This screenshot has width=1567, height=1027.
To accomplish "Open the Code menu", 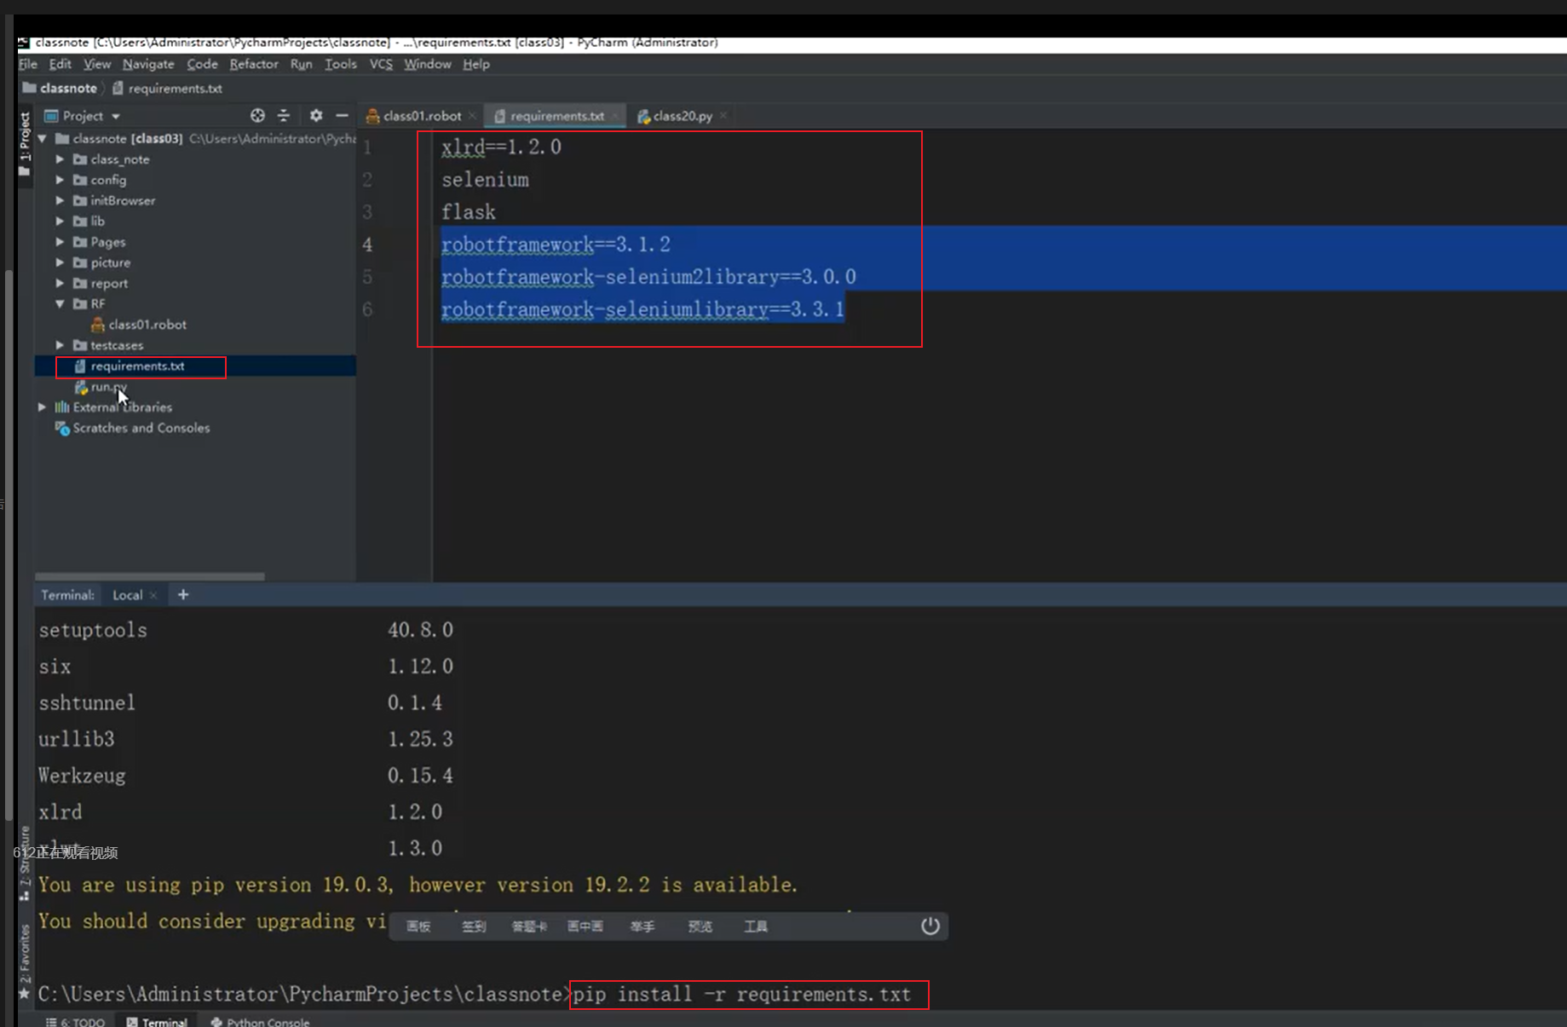I will (202, 64).
